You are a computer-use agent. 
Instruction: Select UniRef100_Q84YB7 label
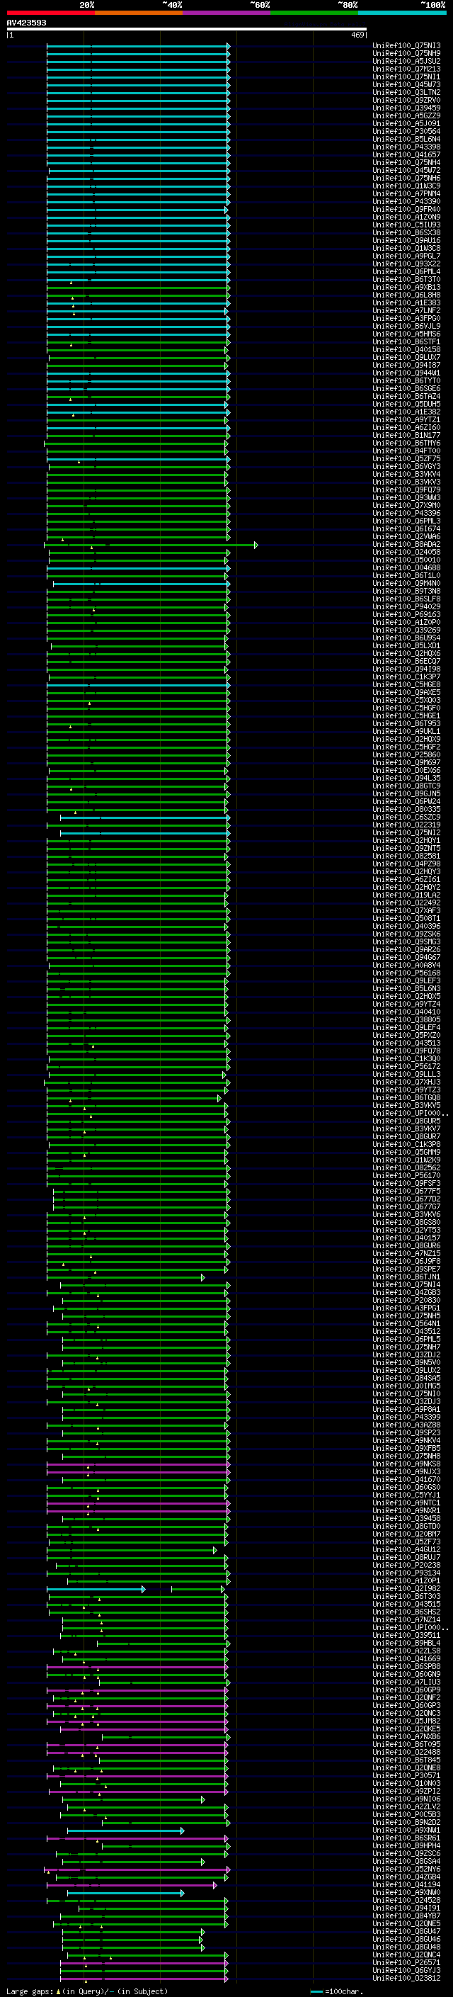tap(406, 1916)
